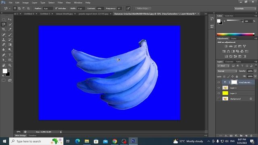Switch to the Untitled-4 document tab
Image resolution: width=258 pixels, height=145 pixels.
(x=29, y=14)
